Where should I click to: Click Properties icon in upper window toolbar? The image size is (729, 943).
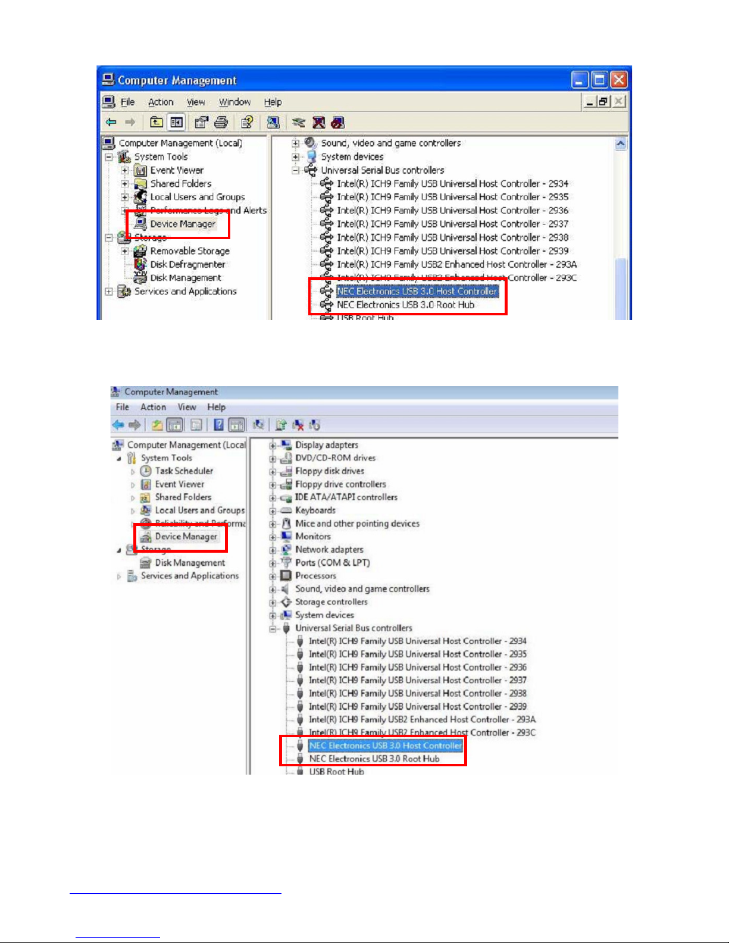click(x=202, y=123)
